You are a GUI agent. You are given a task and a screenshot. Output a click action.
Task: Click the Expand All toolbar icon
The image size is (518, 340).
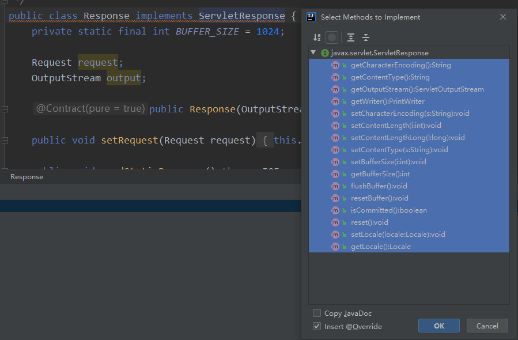351,37
